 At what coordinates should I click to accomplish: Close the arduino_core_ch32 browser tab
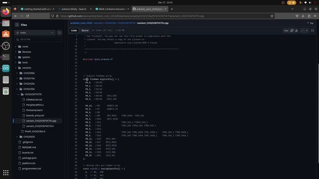coord(165,9)
